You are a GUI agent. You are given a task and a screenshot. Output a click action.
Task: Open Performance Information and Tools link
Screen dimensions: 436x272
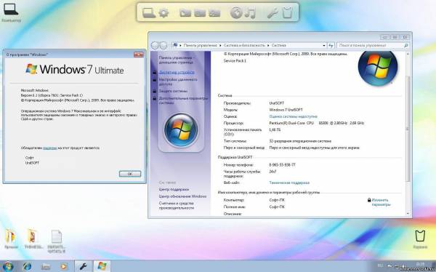(177, 206)
